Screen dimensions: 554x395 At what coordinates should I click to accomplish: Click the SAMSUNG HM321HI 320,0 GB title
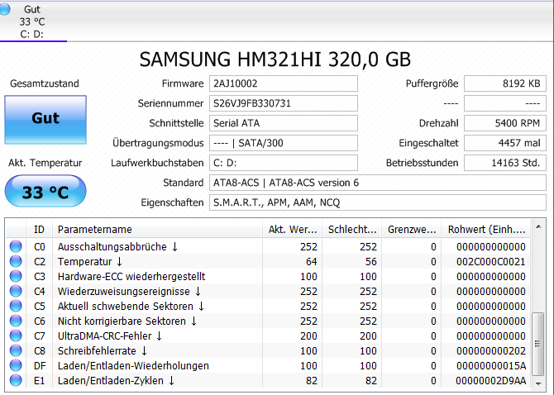(275, 59)
